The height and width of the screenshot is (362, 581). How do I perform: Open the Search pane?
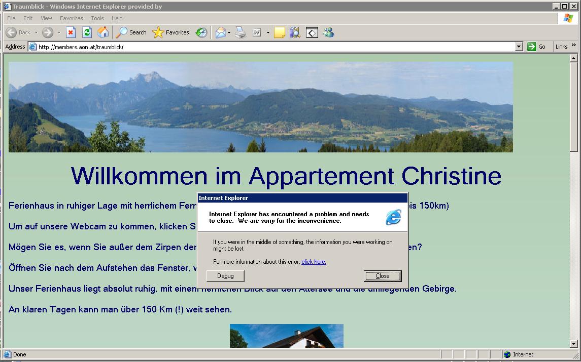click(x=131, y=32)
